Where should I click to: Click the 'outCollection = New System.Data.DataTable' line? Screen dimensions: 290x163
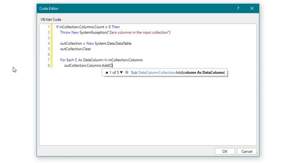tap(96, 43)
